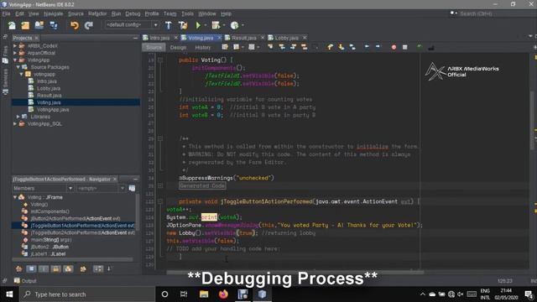Click the red Start Macro Recording icon
The height and width of the screenshot is (302, 537).
point(394,47)
